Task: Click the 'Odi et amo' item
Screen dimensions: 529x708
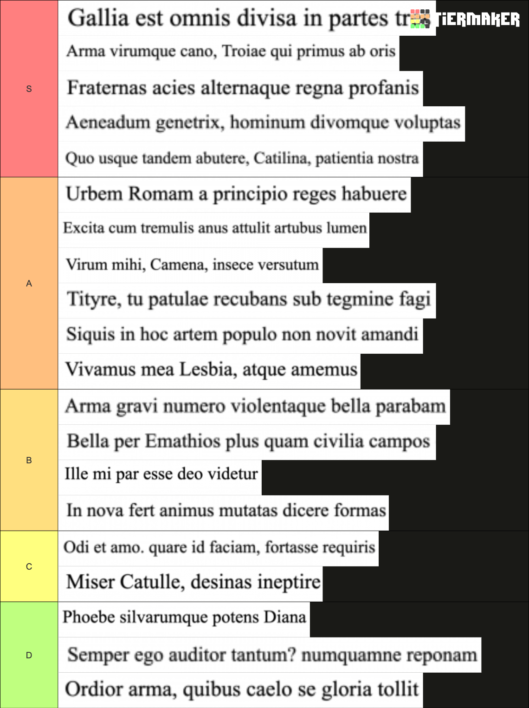Action: tap(219, 549)
